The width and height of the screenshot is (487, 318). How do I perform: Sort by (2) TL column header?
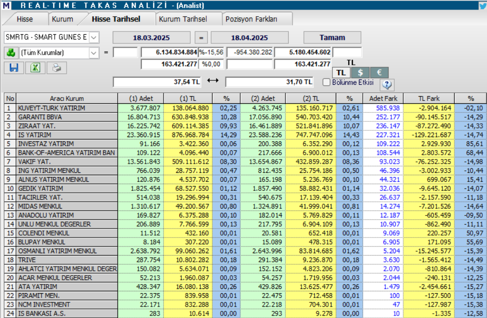pos(311,99)
